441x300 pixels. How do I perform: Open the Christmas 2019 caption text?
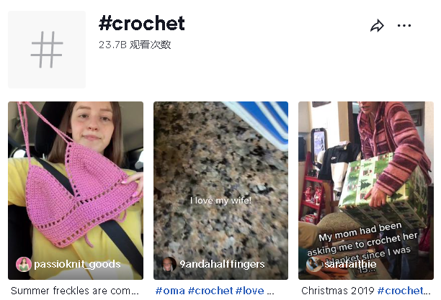(338, 291)
